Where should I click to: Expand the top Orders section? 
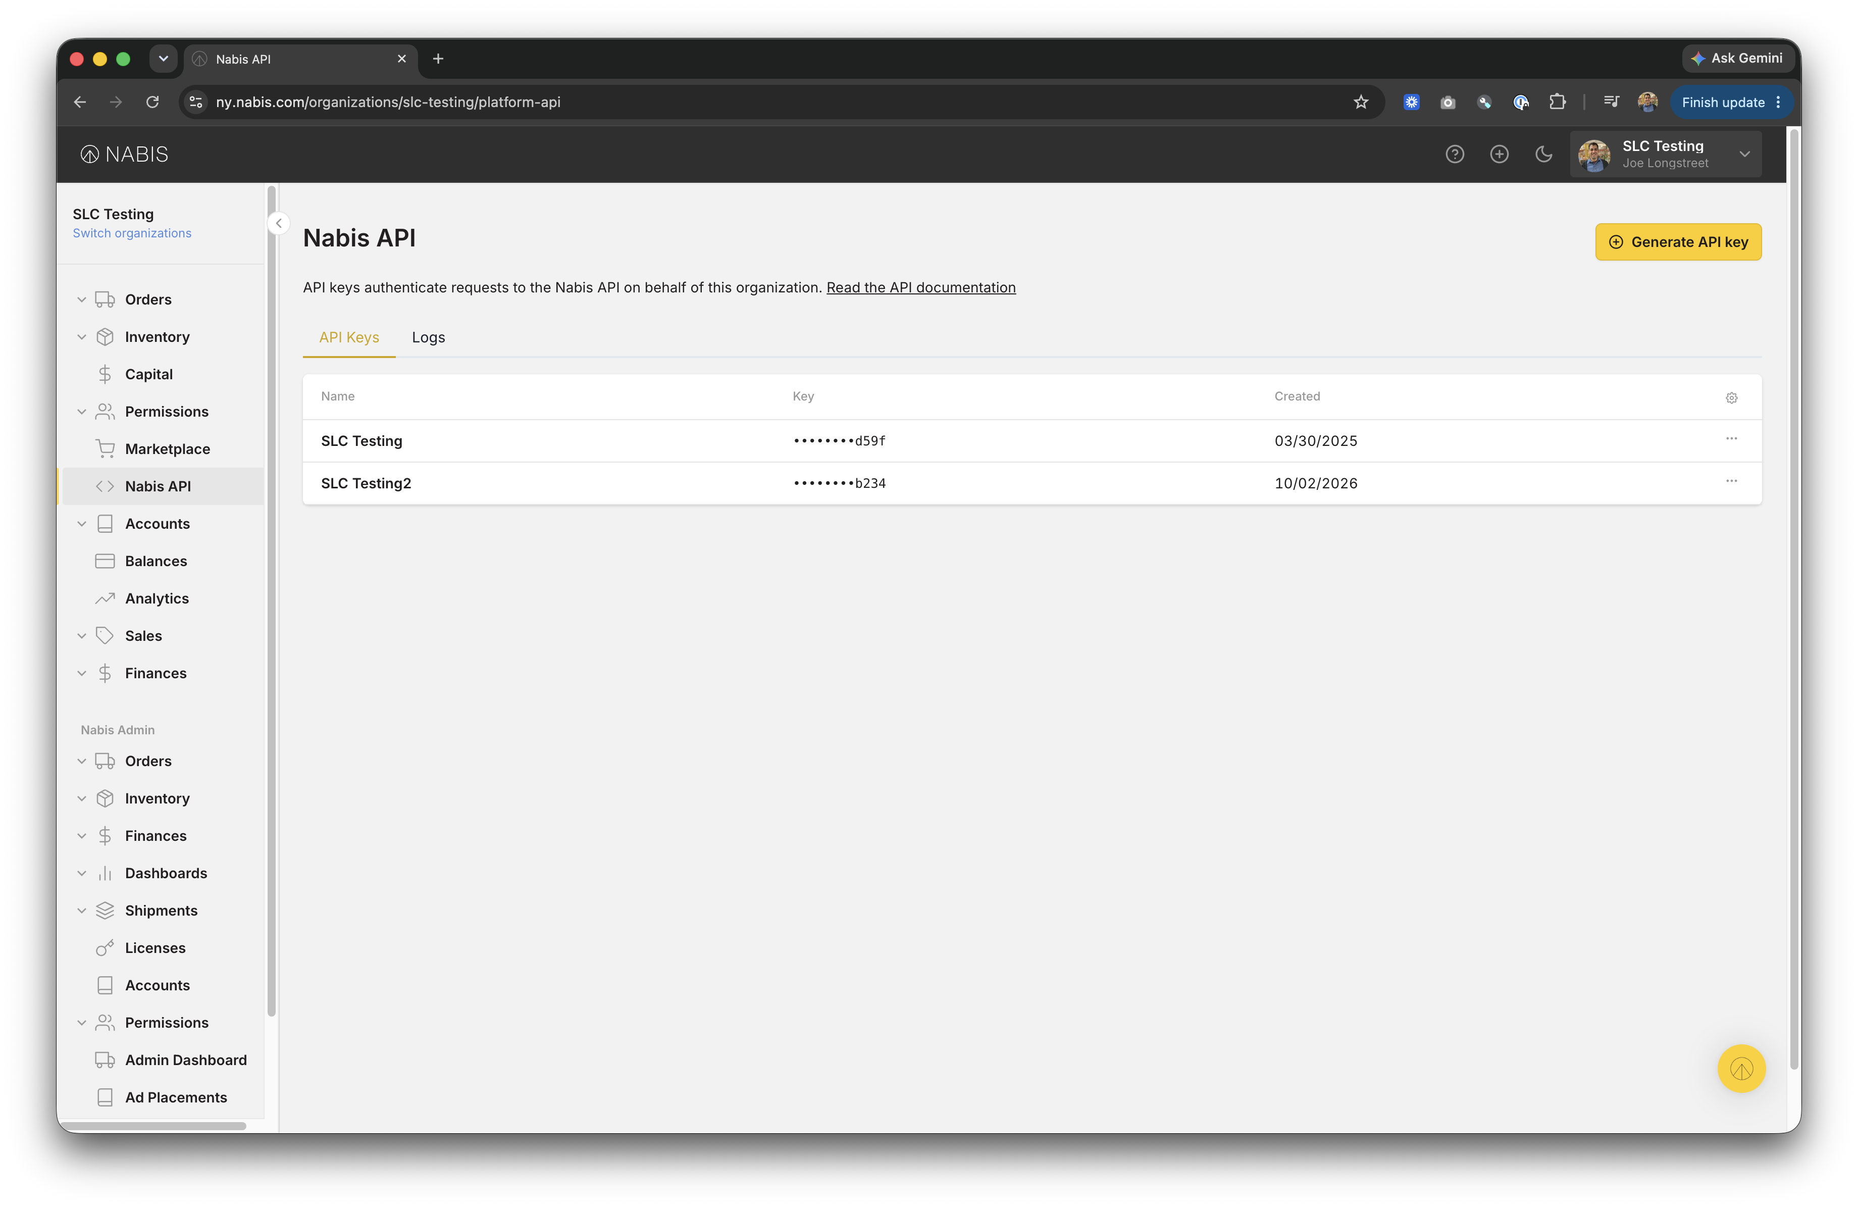pos(81,300)
